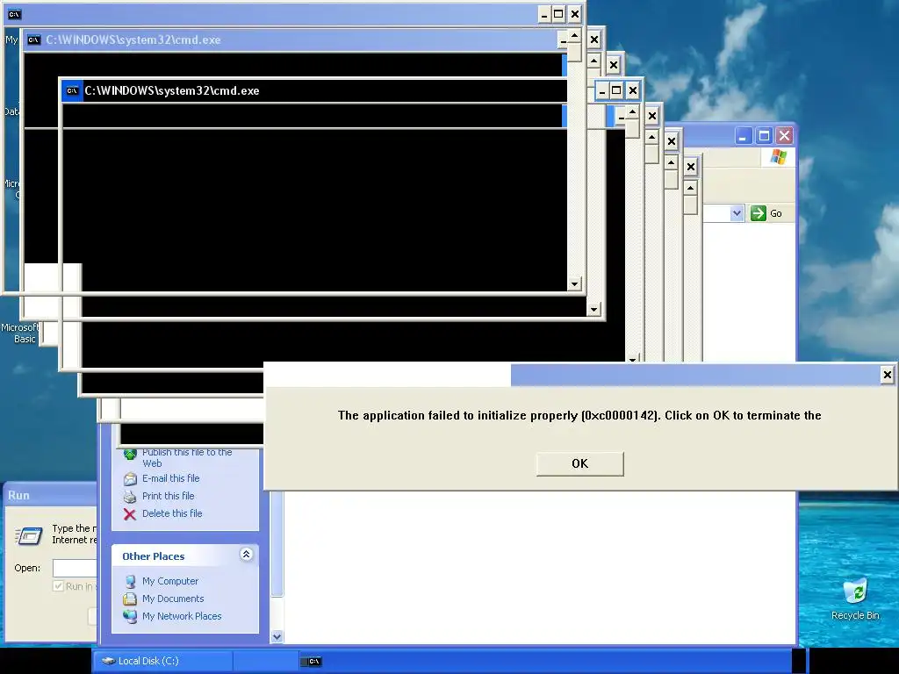This screenshot has width=899, height=674.
Task: Close the application error dialog with its X
Action: [887, 375]
